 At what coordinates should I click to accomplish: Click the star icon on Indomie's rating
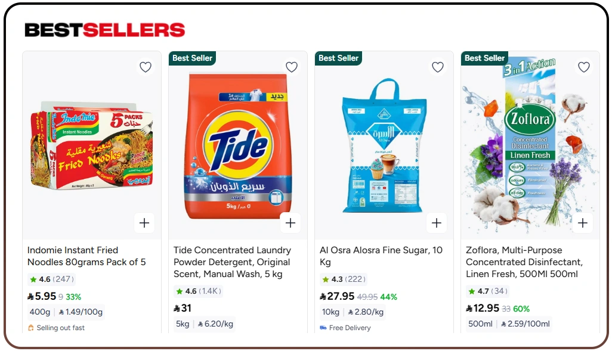(33, 279)
